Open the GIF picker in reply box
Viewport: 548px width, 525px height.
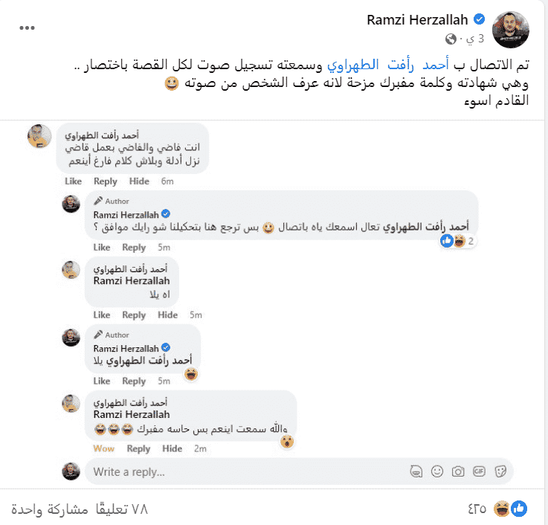pyautogui.click(x=479, y=471)
